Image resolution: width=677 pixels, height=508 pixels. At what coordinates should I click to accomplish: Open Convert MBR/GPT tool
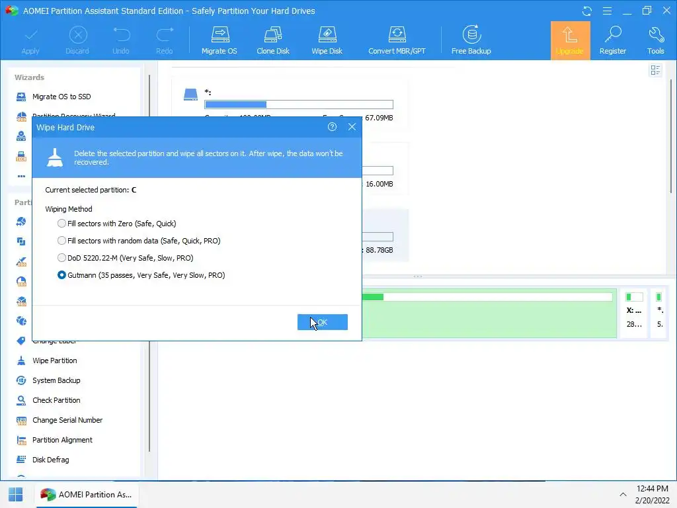(x=397, y=41)
